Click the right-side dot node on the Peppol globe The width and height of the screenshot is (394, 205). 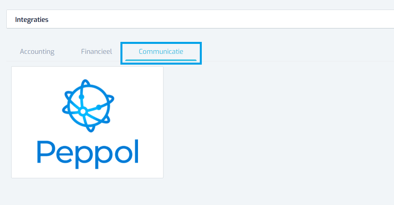point(99,107)
